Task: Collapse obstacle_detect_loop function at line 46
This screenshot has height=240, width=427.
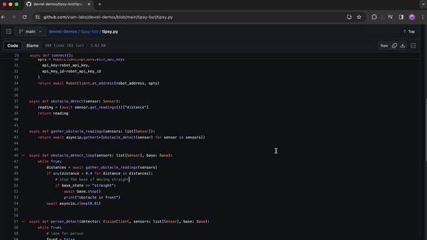Action: pyautogui.click(x=23, y=155)
